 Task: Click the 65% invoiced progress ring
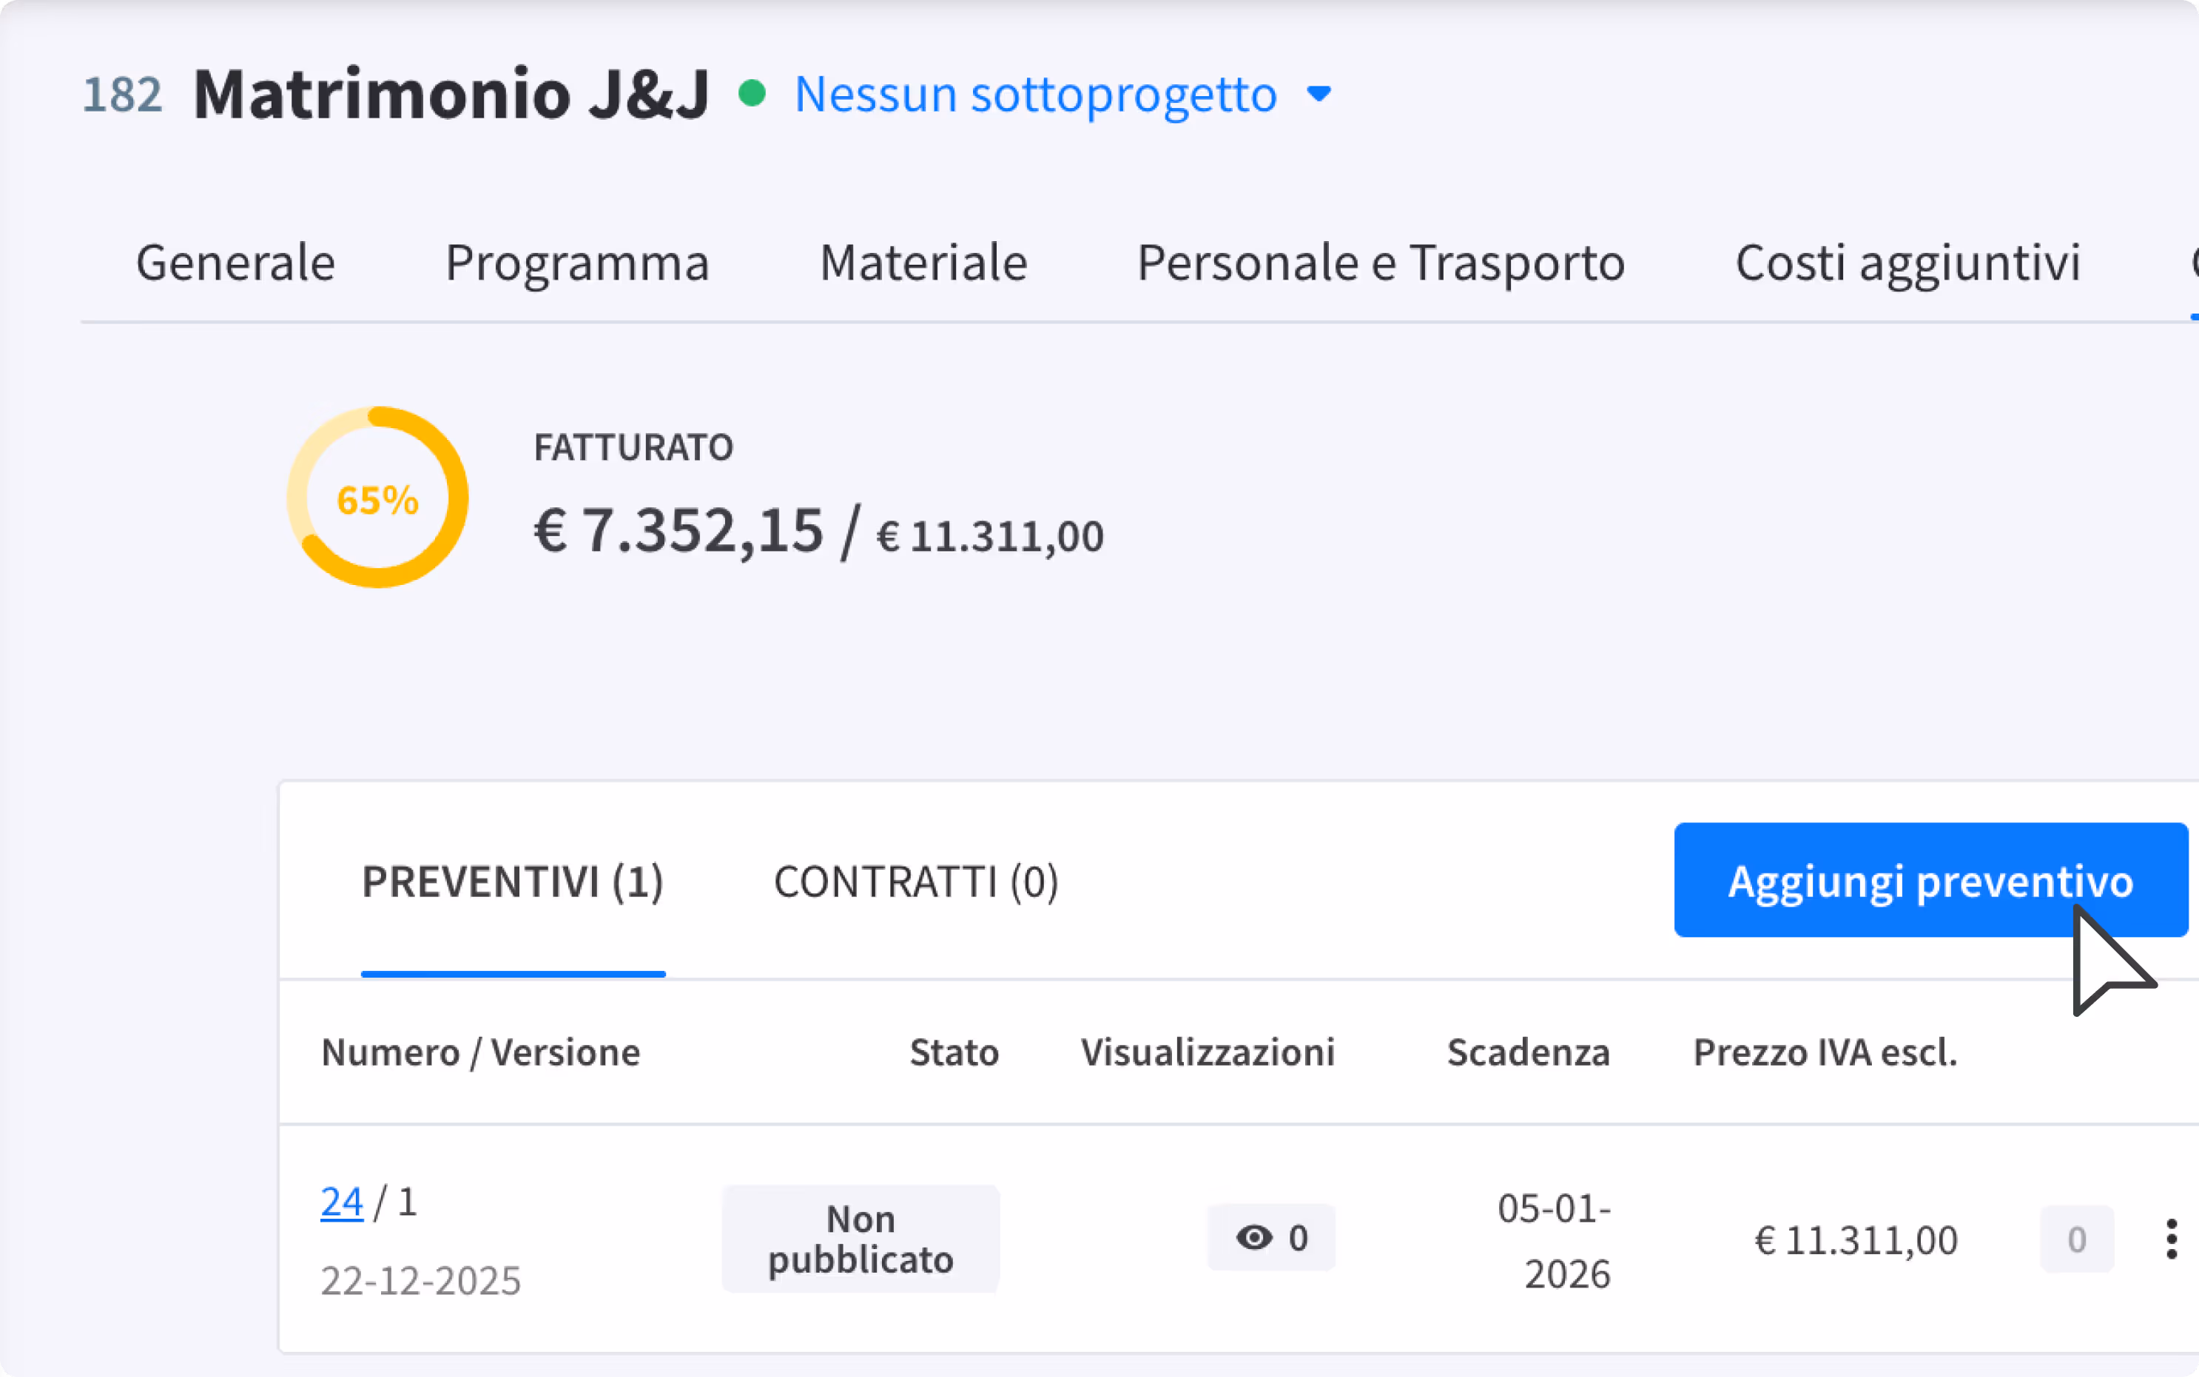(x=378, y=498)
